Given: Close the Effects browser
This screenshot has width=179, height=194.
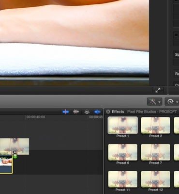Looking at the screenshot, I should coord(108,112).
